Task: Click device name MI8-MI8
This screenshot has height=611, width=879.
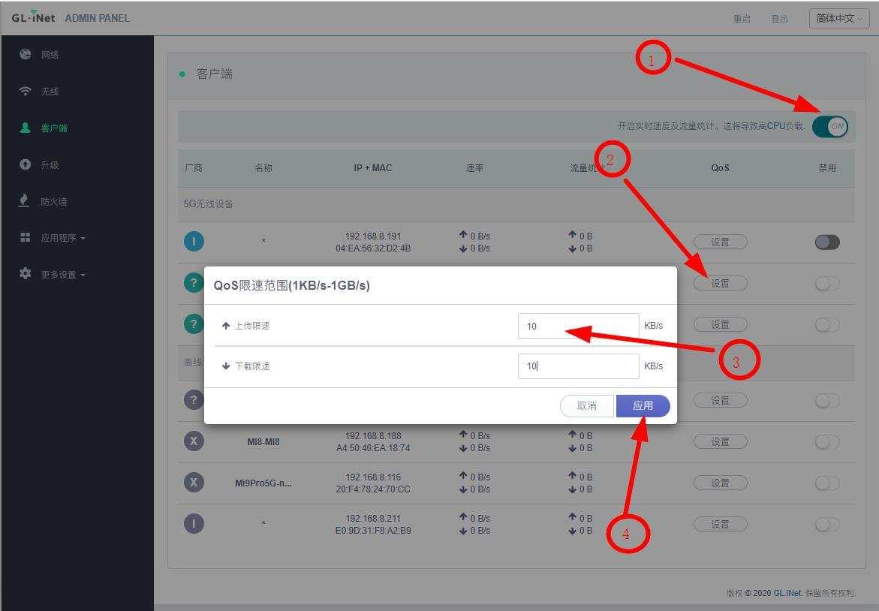Action: (263, 441)
